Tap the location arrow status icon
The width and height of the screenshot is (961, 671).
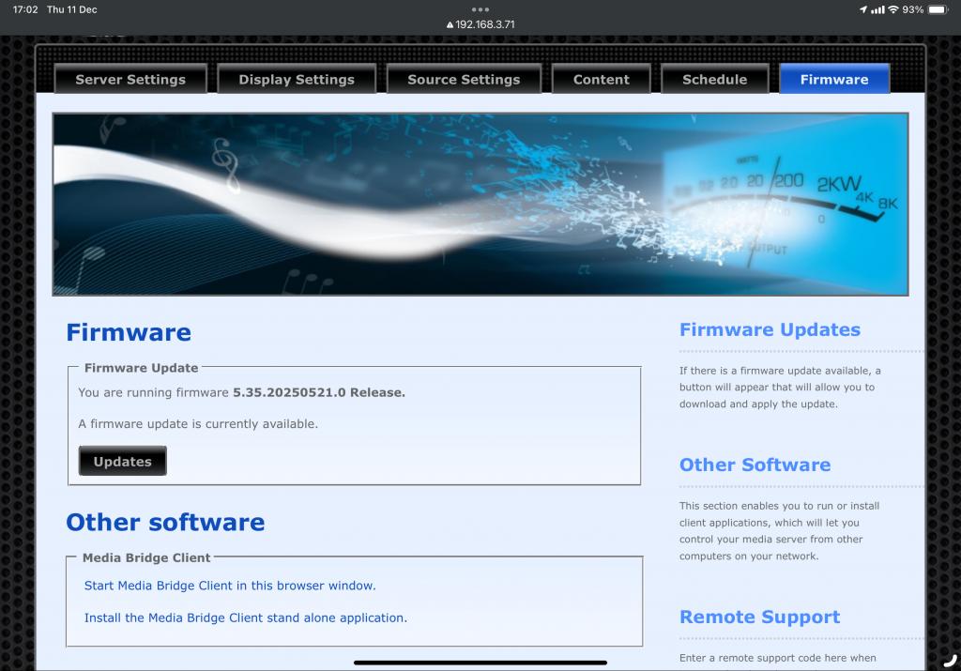point(863,9)
